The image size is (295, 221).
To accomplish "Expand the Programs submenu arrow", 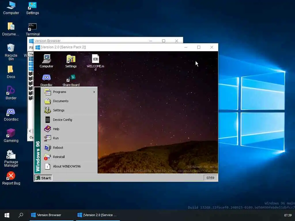I will [94, 92].
